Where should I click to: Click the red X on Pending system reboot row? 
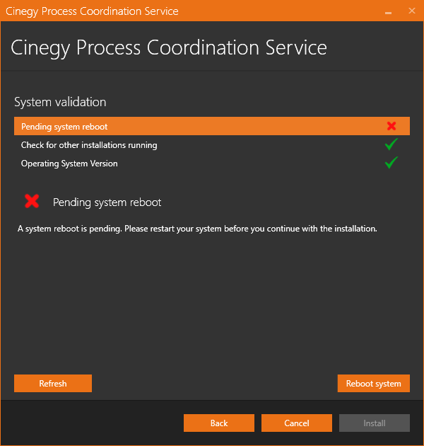pos(391,126)
